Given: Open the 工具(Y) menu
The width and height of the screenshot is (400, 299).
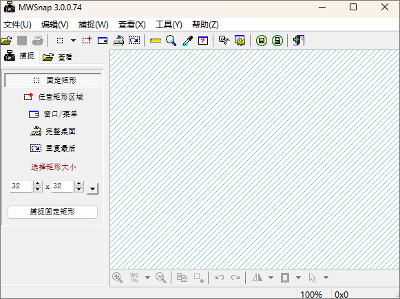Looking at the screenshot, I should click(x=169, y=25).
